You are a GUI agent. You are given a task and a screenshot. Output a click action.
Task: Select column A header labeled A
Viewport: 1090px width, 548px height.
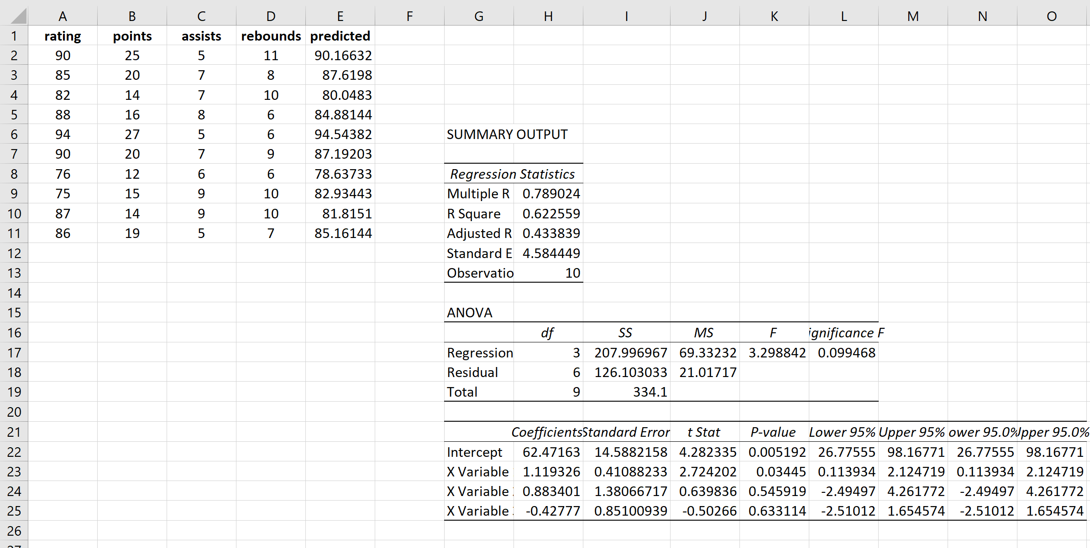(x=63, y=16)
